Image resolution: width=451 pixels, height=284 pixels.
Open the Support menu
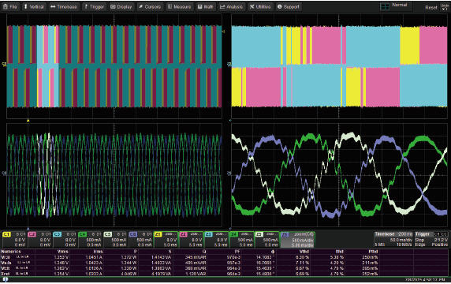289,6
